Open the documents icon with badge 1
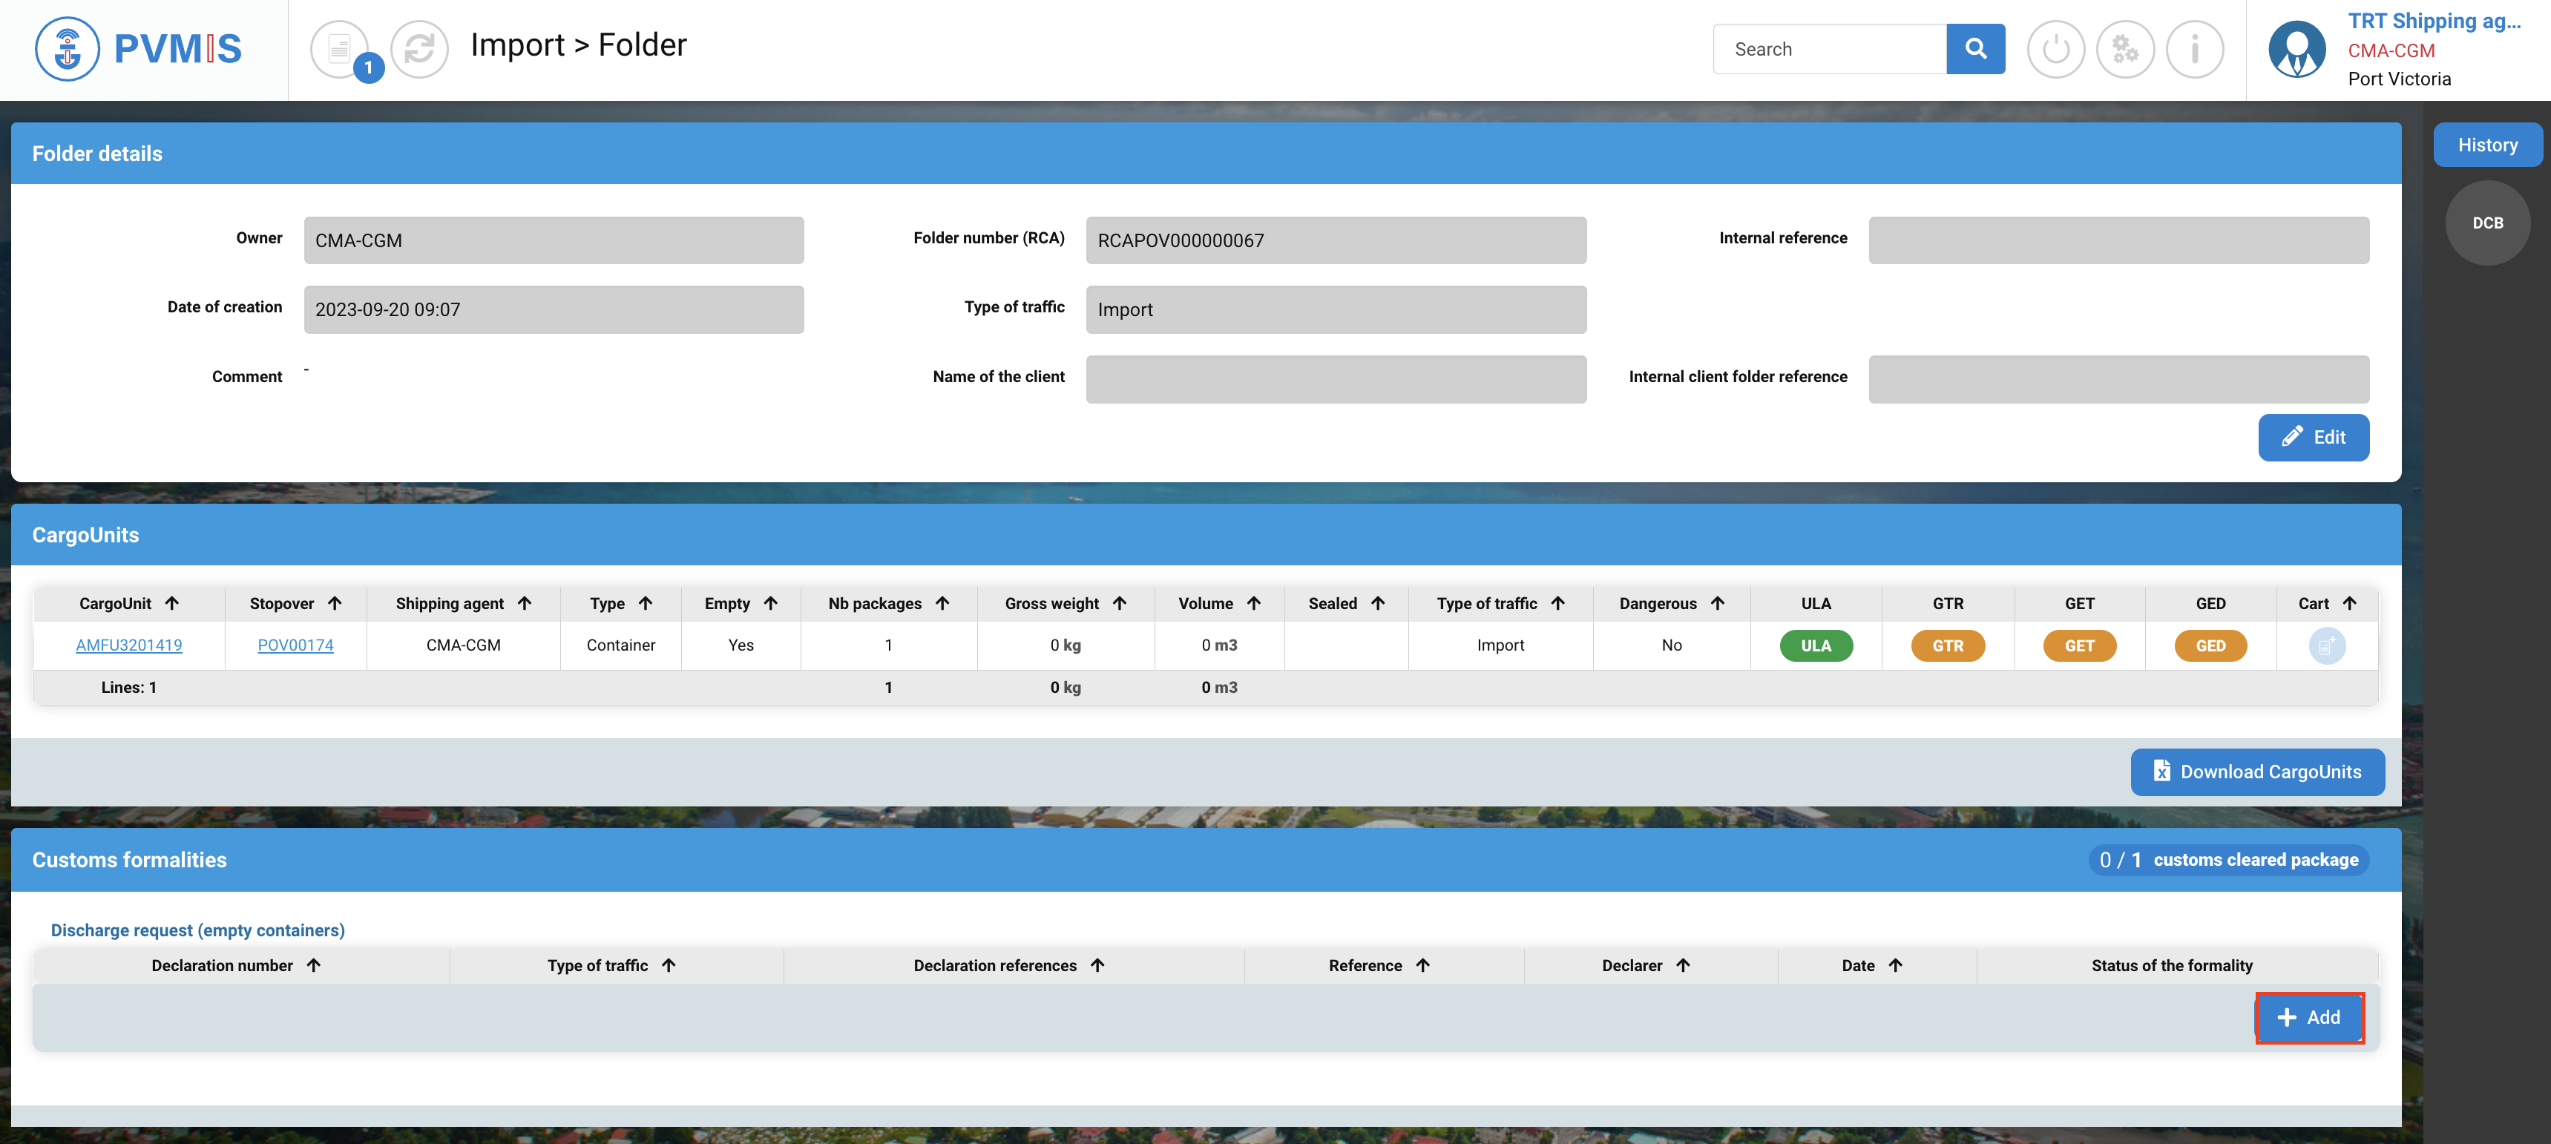This screenshot has height=1144, width=2551. (341, 48)
